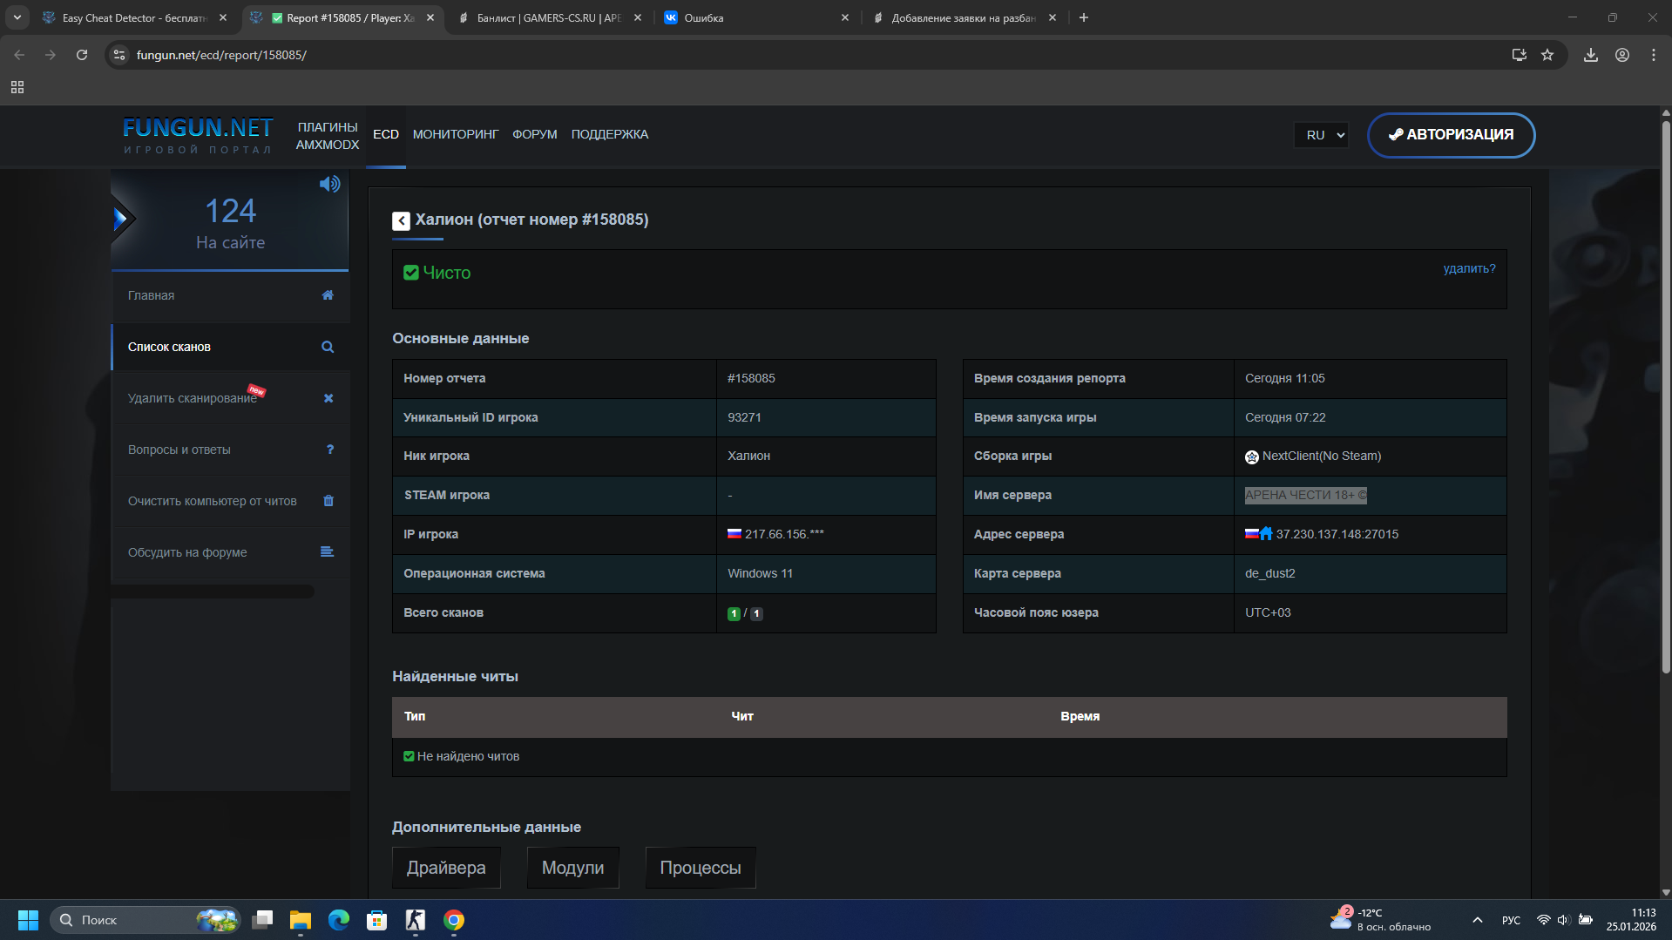This screenshot has height=940, width=1672.
Task: Click the trash icon for Очистить компьютер
Action: click(328, 501)
